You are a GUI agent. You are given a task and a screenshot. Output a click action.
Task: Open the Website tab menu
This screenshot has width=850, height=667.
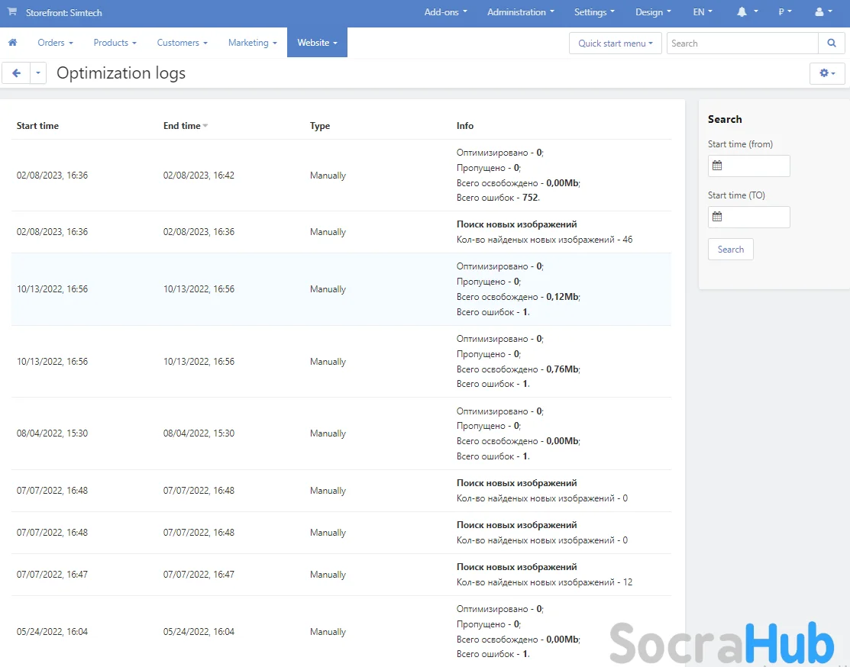[x=317, y=43]
